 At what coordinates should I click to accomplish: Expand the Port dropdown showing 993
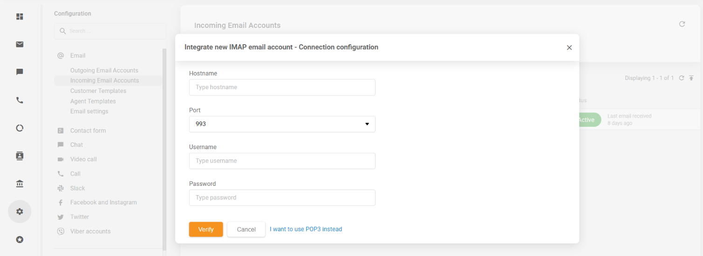282,124
